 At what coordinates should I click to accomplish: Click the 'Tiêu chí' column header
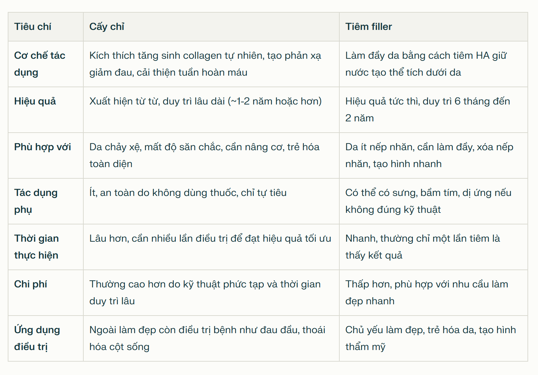click(33, 27)
